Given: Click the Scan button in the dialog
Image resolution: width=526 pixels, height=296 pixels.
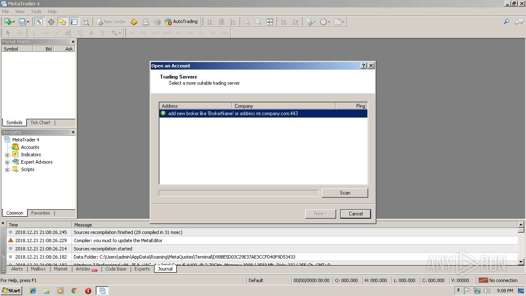Looking at the screenshot, I should [x=345, y=193].
